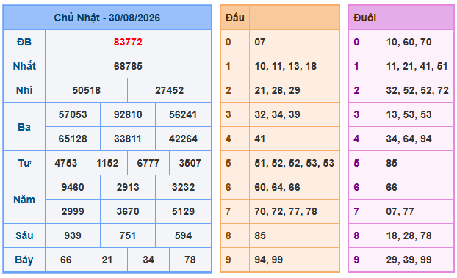Click seventh prize number 34
Screen dimensions: 457x278
[148, 260]
